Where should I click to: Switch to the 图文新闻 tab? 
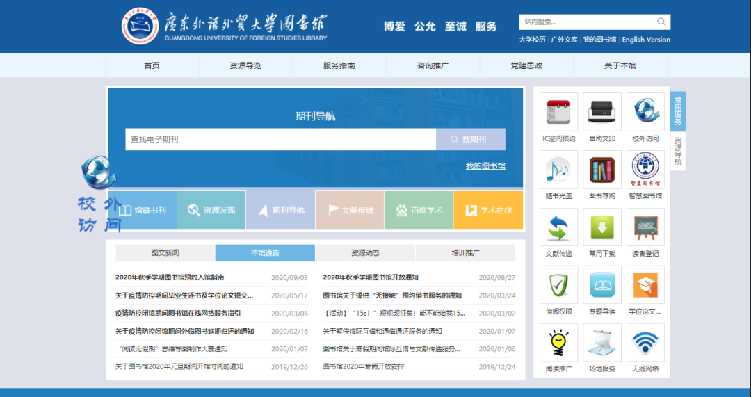pos(165,253)
